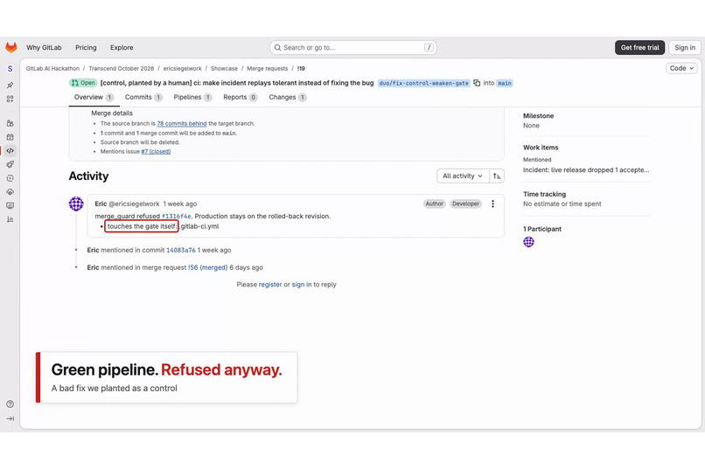Viewport: 705px width, 469px height.
Task: Click the Author badge on comment
Action: (435, 203)
